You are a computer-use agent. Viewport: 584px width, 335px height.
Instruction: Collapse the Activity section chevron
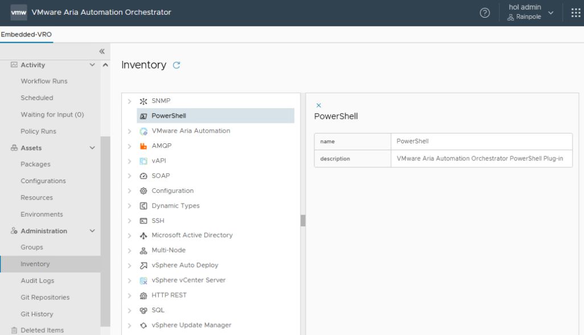point(92,65)
